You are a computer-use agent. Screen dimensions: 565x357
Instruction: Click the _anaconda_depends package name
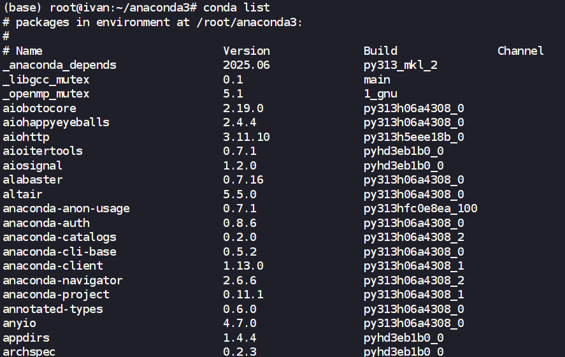pyautogui.click(x=59, y=65)
